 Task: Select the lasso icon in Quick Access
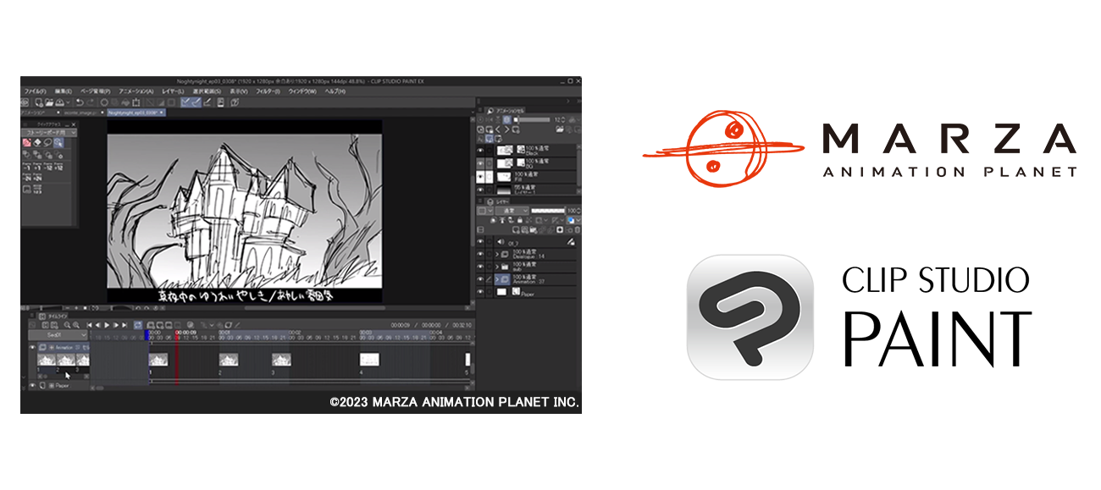point(47,142)
